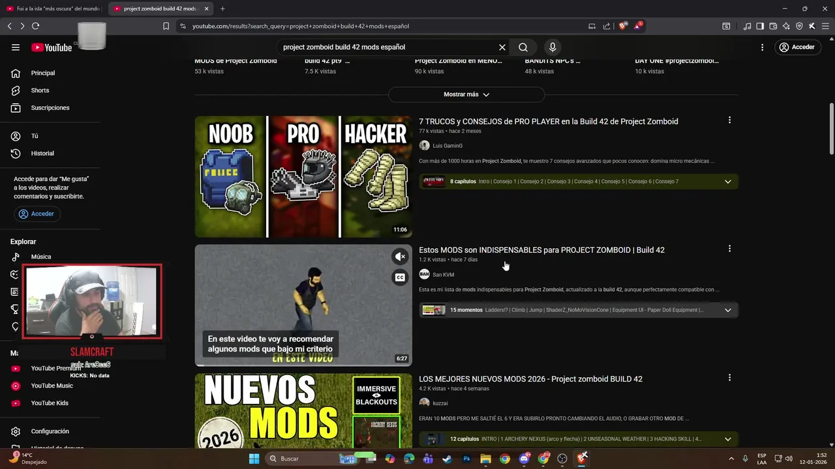Click the Acceder button at top right

797,47
